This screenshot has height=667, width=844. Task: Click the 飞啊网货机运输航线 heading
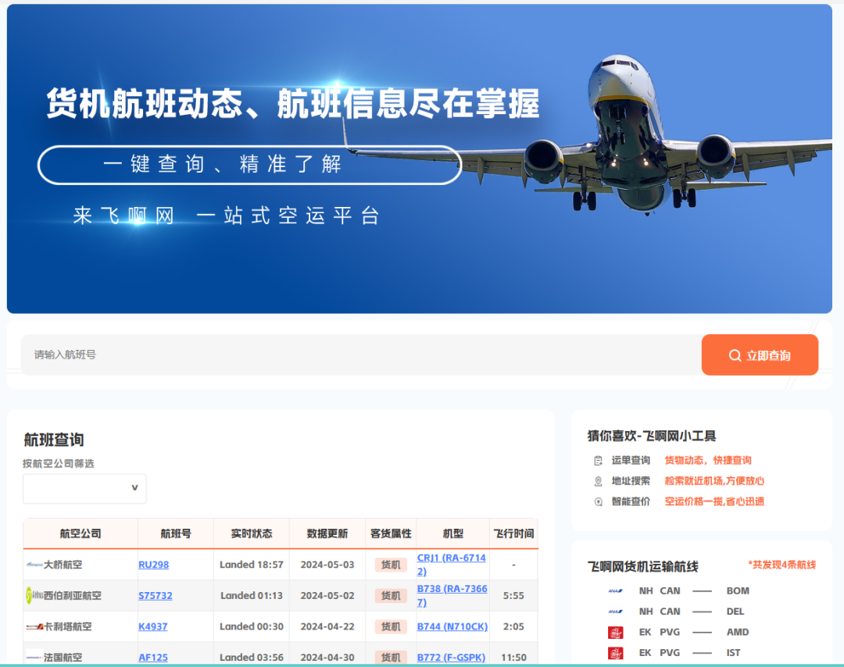pos(642,566)
